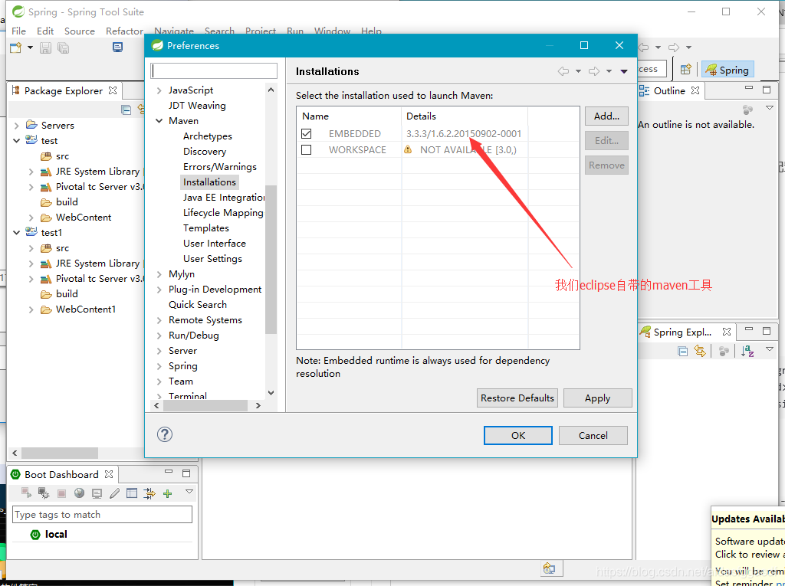Screen dimensions: 785x586
Task: Open the Boot Dashboard view menu triangle
Action: click(x=189, y=492)
